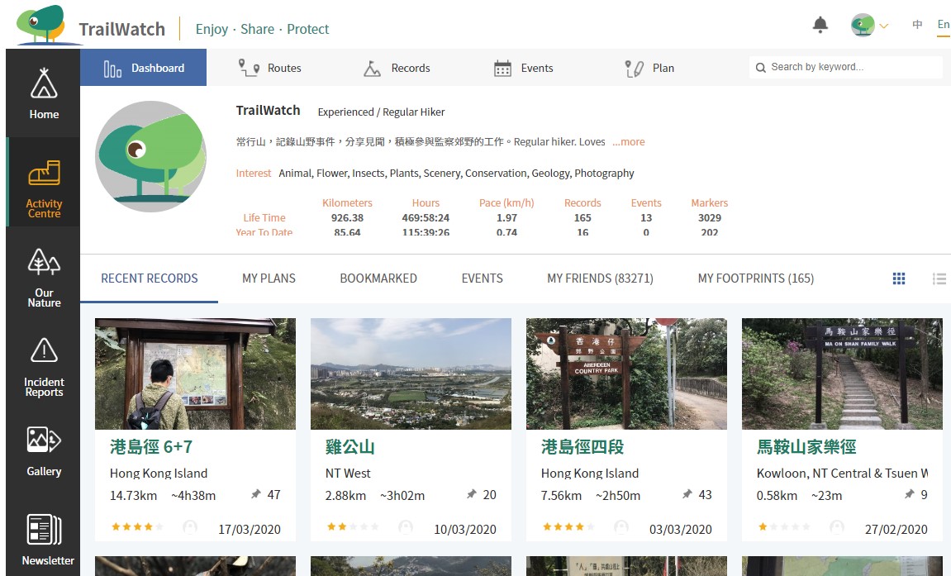Click the notification bell icon
Image resolution: width=951 pixels, height=576 pixels.
[820, 25]
